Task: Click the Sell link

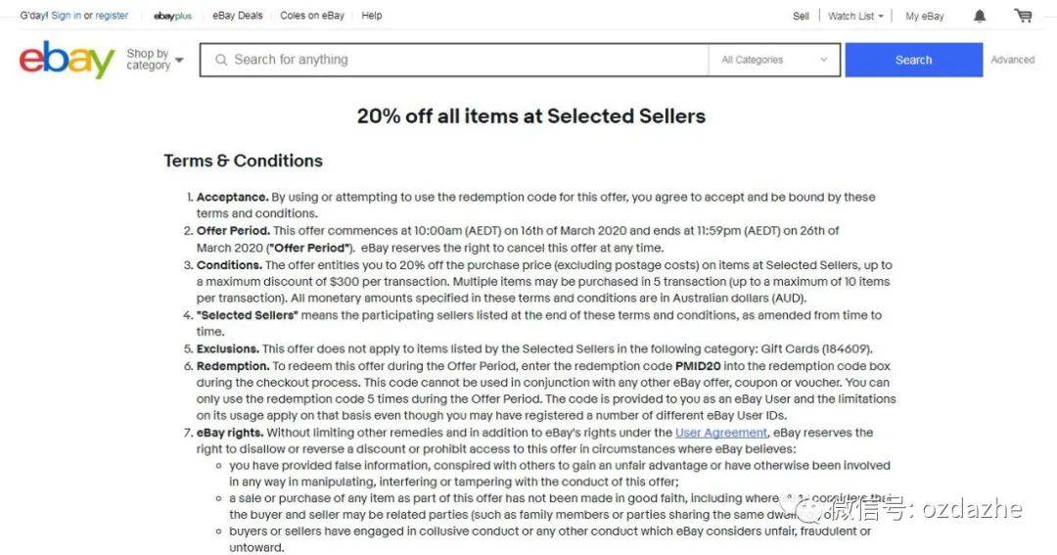Action: click(801, 16)
